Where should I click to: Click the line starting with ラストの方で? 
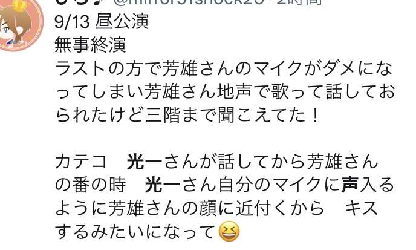[x=224, y=68]
